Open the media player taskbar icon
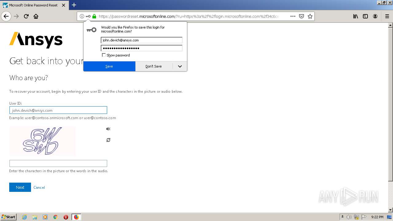This screenshot has height=221, width=393. [45, 217]
